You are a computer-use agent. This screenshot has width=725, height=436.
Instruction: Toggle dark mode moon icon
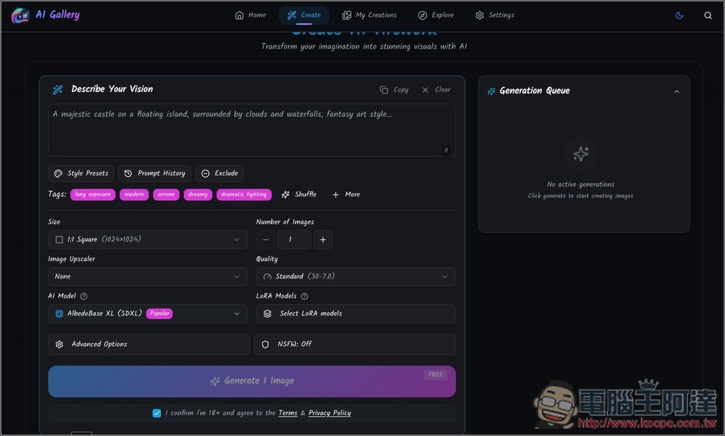(x=679, y=15)
